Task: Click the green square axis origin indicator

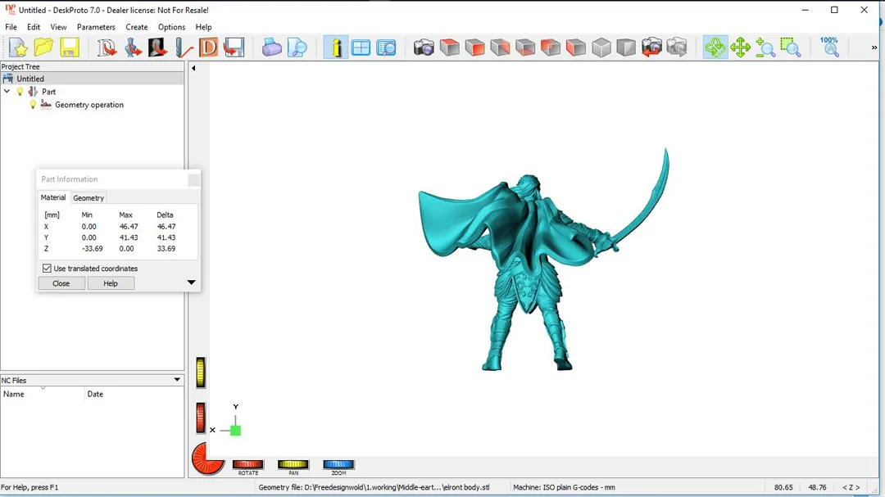Action: coord(235,431)
